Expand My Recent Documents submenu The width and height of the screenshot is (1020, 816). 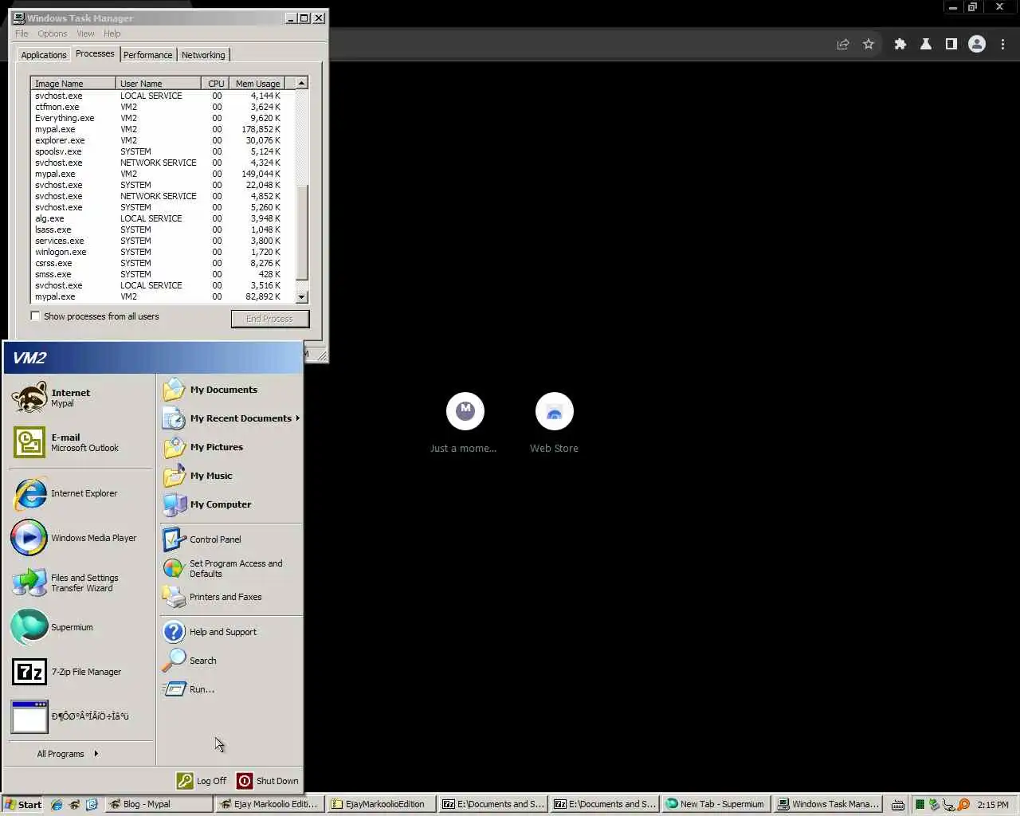[231, 418]
